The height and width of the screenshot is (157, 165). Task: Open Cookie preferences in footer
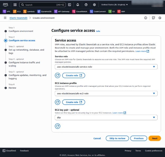[154, 151]
